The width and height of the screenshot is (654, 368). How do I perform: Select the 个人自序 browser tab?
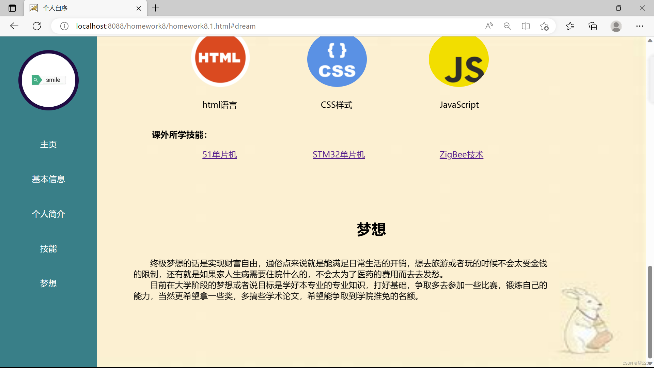(85, 8)
